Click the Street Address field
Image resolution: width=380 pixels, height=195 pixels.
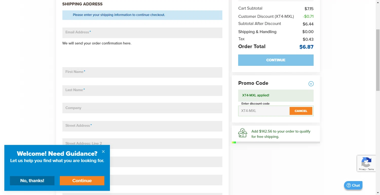click(x=142, y=126)
